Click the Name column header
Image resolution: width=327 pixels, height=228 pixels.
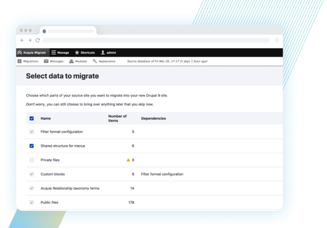point(45,118)
